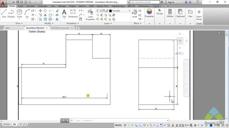Click the Plot printer icon
This screenshot has width=229, height=128.
pos(26,2)
